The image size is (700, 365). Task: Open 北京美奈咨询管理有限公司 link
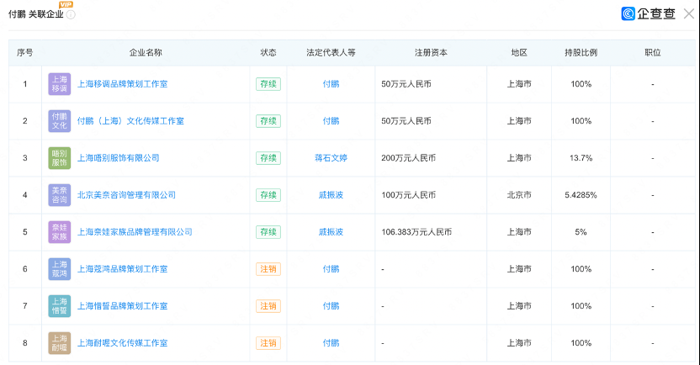pyautogui.click(x=126, y=195)
